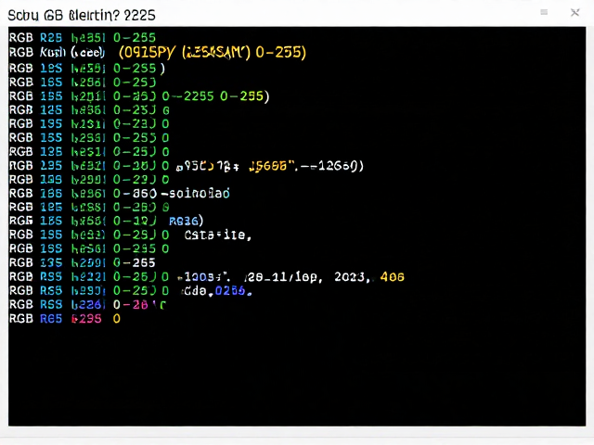
Task: Select the yellow number '406'
Action: tap(392, 277)
